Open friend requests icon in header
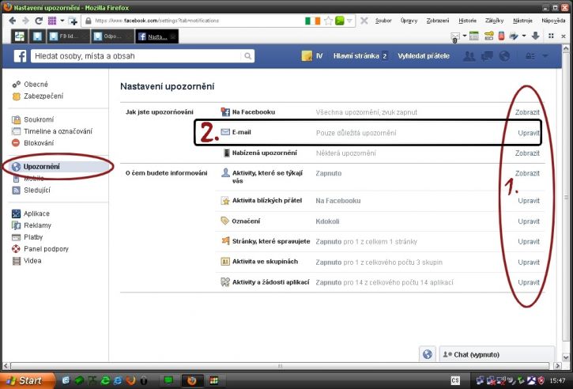This screenshot has height=389, width=573. pyautogui.click(x=469, y=56)
